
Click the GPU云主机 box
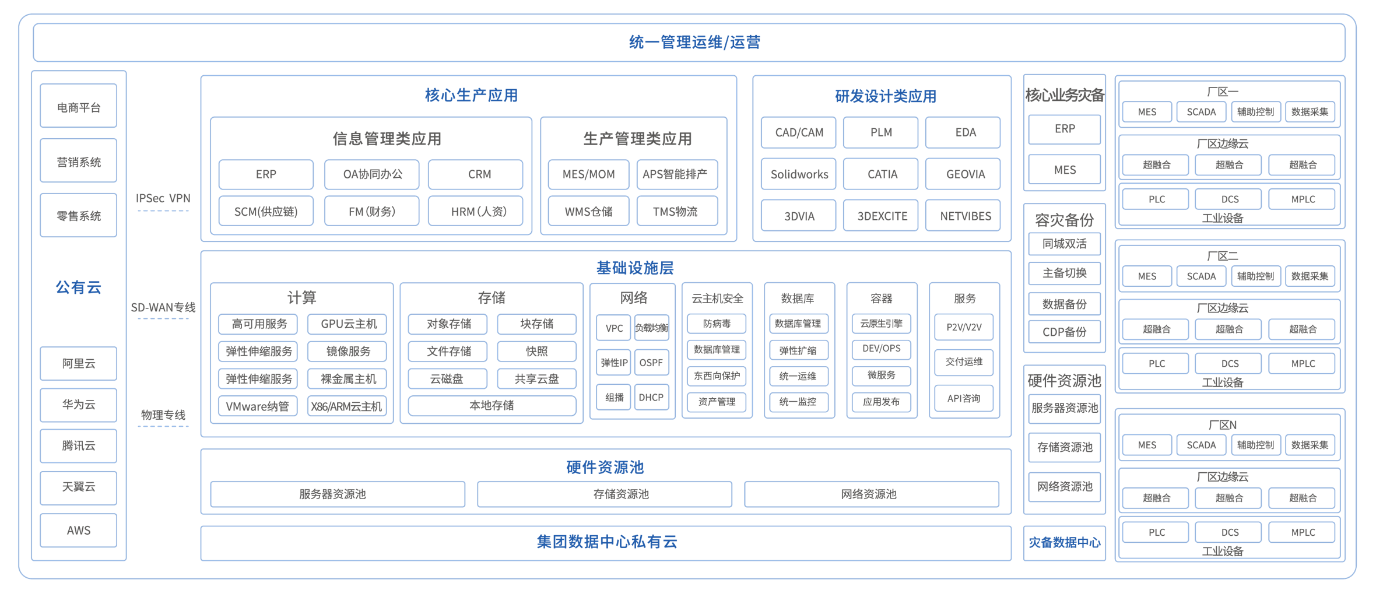coord(347,324)
